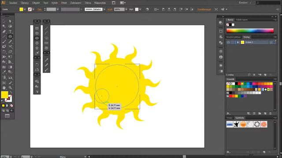Toggle Draw Behind mode icon
The height and width of the screenshot is (158, 282).
pyautogui.click(x=7, y=111)
